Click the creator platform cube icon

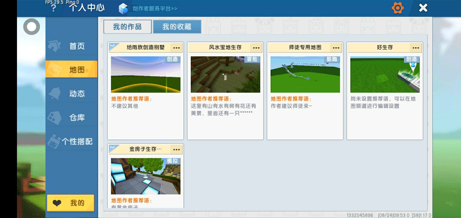click(123, 8)
